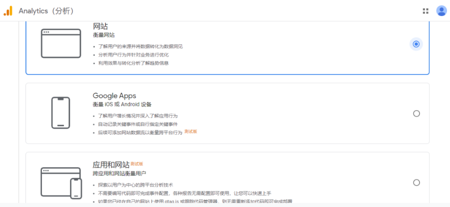This screenshot has height=207, width=450.
Task: Select the 网站 radio button
Action: [416, 44]
